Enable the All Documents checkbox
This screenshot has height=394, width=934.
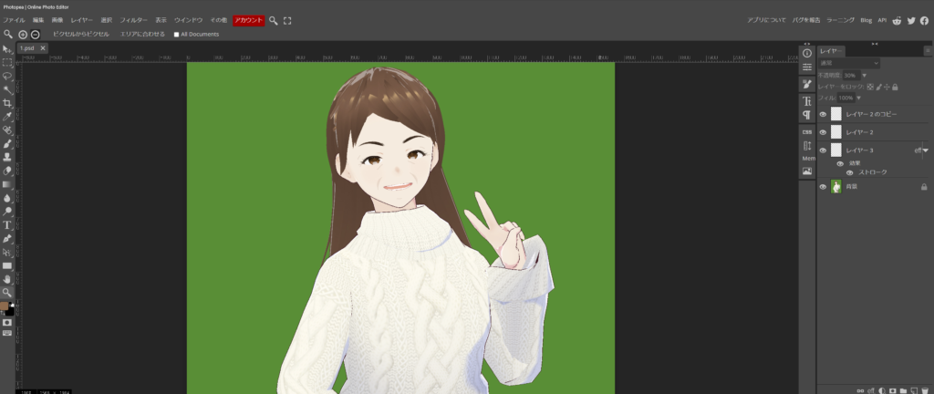(x=177, y=35)
